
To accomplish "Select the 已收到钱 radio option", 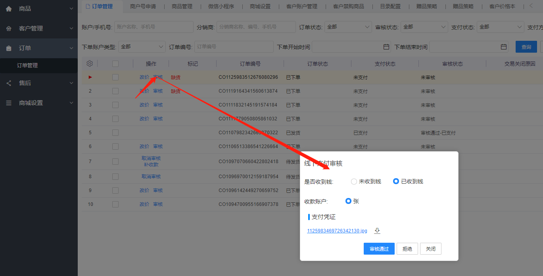I will click(396, 181).
